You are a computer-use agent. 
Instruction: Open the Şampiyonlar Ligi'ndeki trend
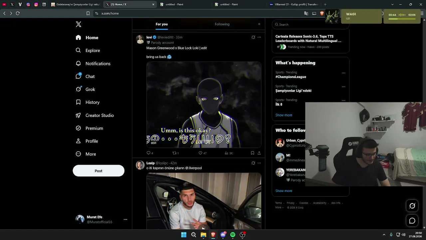pos(294,91)
